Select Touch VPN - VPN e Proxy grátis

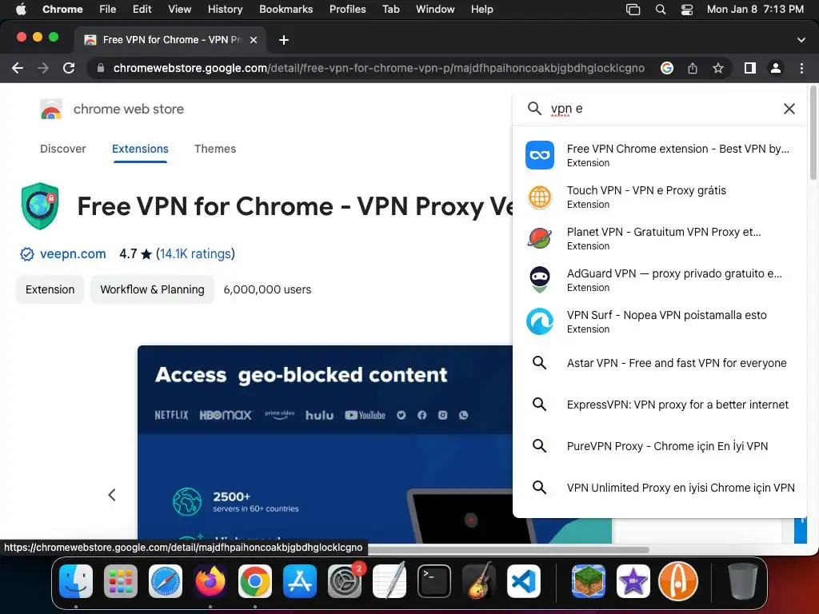tap(660, 197)
